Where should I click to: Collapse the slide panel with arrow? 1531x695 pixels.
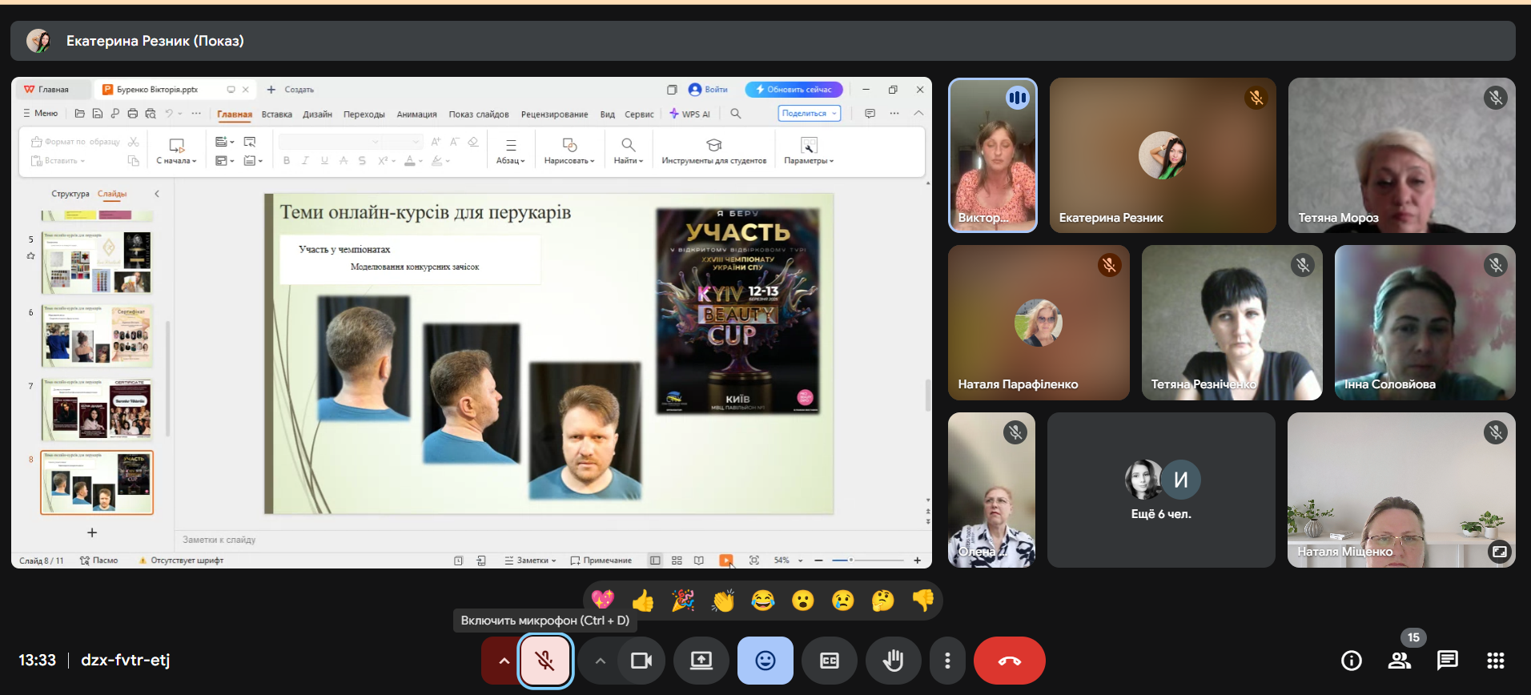point(157,194)
